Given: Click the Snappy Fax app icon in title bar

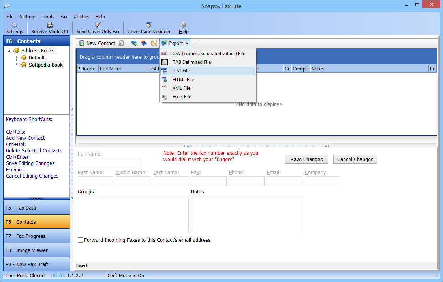Looking at the screenshot, I should point(7,6).
